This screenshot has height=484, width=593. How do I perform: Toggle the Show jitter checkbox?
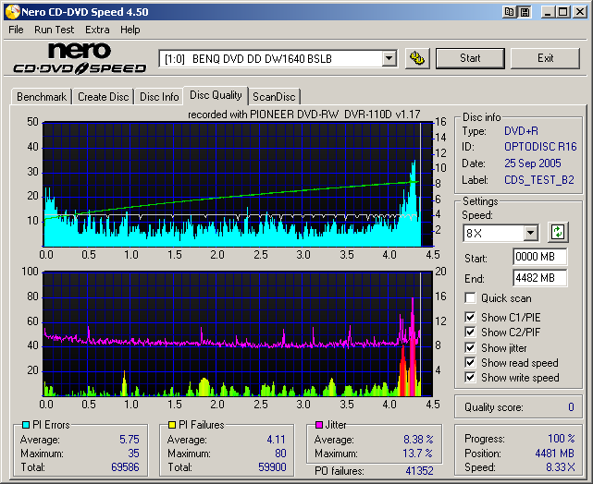coord(471,347)
